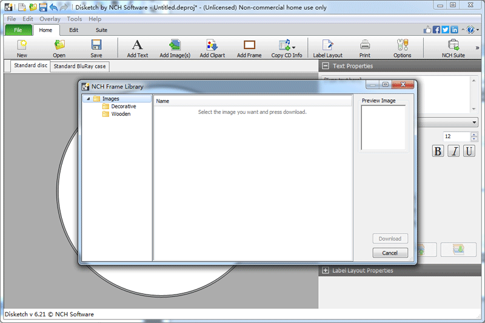The image size is (485, 323).
Task: Switch to Standard BluRay case tab
Action: point(80,66)
